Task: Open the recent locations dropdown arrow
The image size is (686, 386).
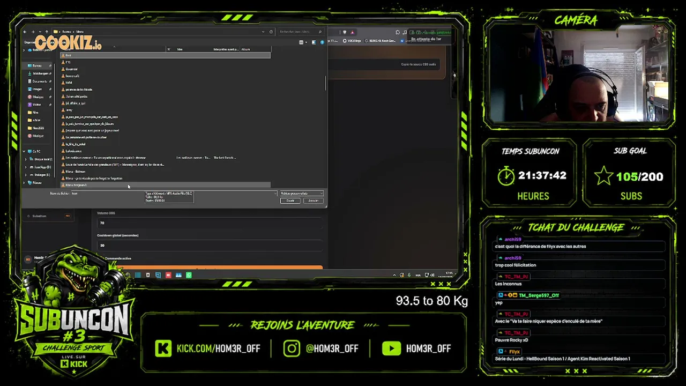Action: 40,32
